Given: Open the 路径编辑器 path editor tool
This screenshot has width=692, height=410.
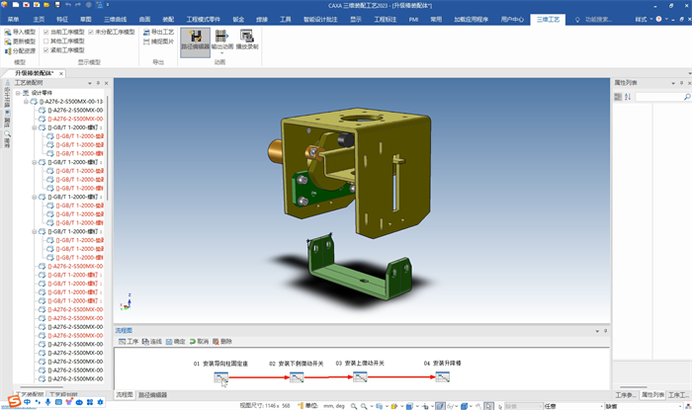Looking at the screenshot, I should [195, 39].
